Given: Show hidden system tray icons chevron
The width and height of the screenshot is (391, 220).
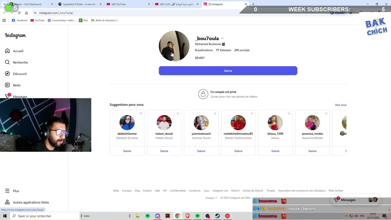Looking at the screenshot, I should (346, 216).
